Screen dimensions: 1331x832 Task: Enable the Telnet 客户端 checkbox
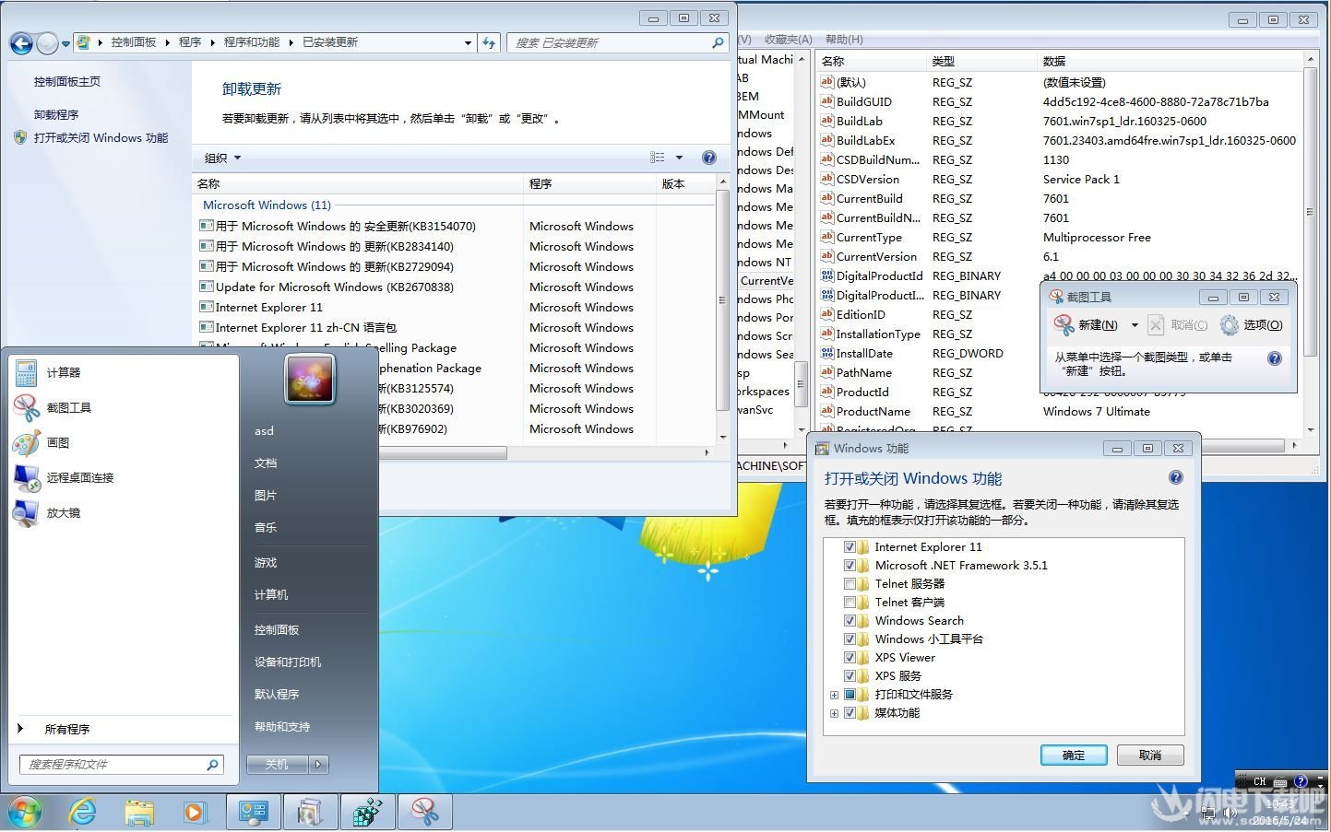[x=850, y=602]
